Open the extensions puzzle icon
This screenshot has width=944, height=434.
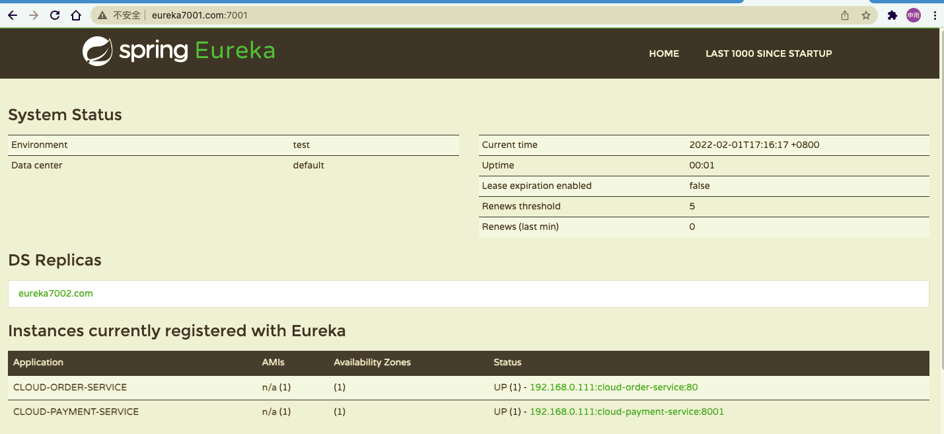point(892,15)
